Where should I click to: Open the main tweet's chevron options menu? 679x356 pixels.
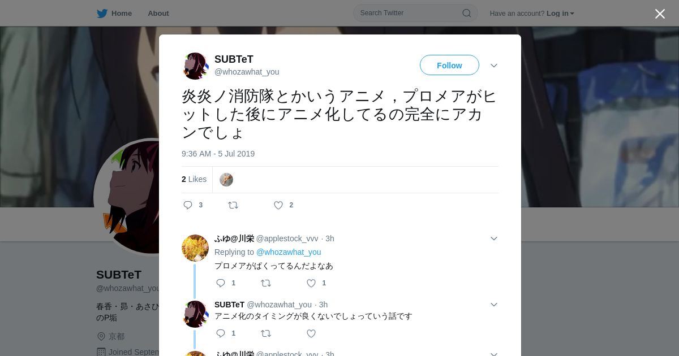[x=494, y=66]
